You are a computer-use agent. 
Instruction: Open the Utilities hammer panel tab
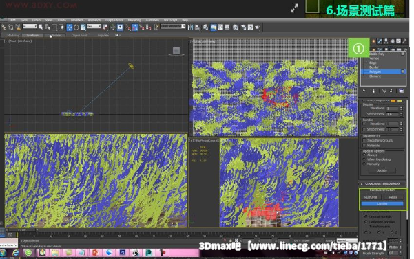404,41
